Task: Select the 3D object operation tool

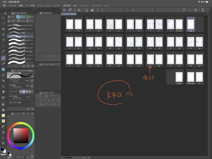Action: 3,29
